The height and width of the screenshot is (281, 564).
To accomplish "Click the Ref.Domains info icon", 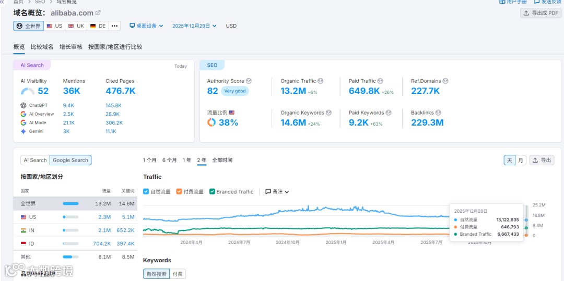I will pos(445,81).
